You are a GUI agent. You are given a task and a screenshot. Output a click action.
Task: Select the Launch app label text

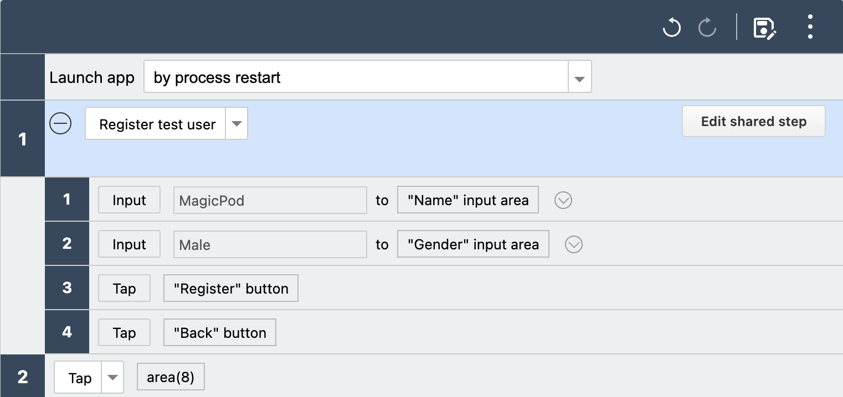92,77
